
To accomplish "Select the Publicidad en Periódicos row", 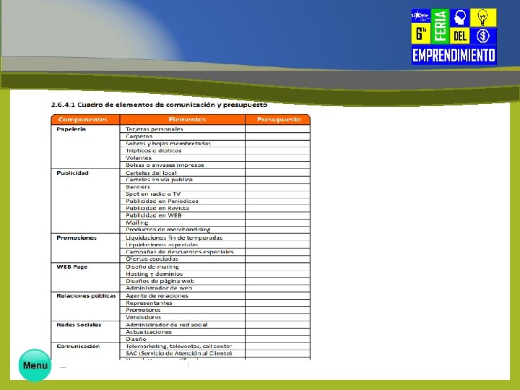I will pyautogui.click(x=183, y=201).
